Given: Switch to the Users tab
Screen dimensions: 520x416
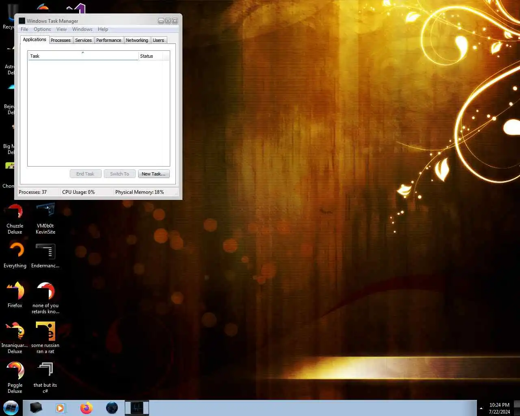Looking at the screenshot, I should click(x=158, y=40).
